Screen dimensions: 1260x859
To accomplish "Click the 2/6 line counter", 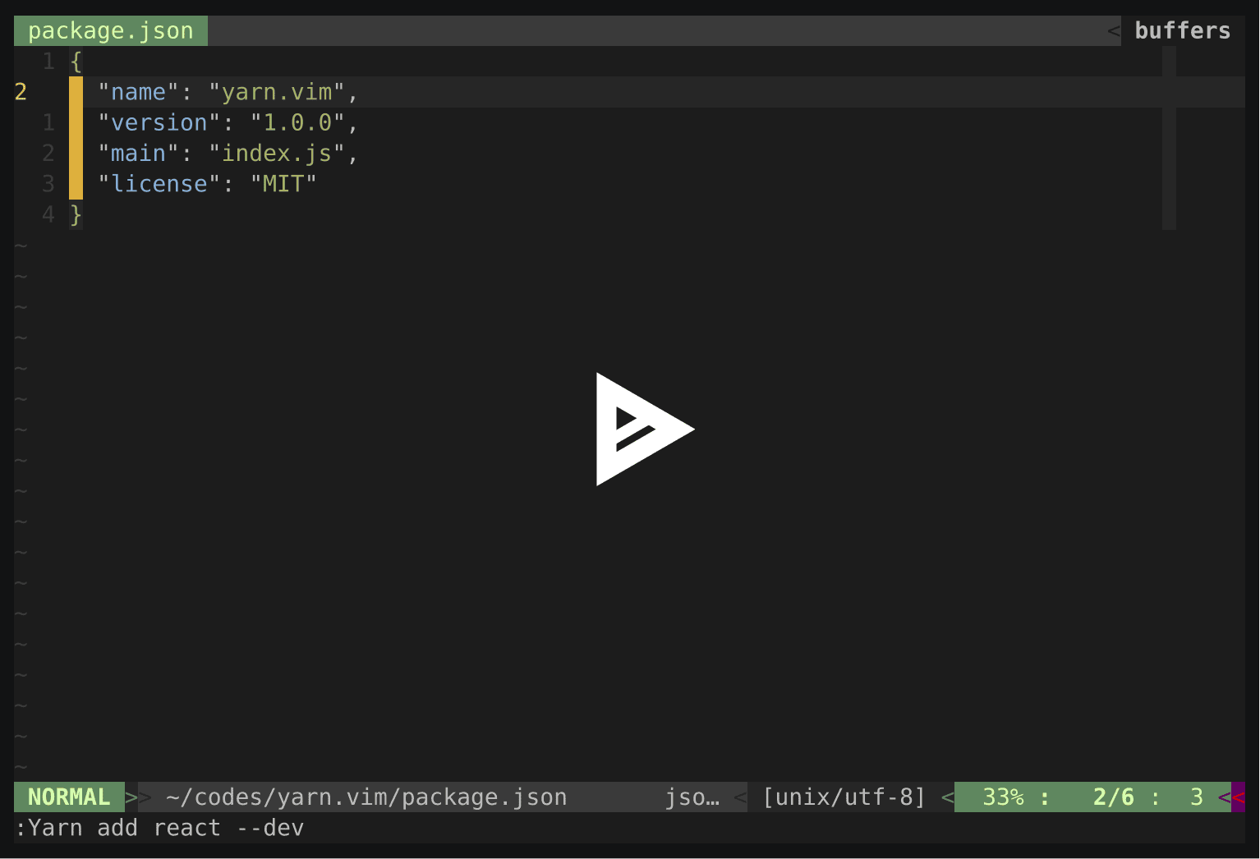I will tap(1113, 797).
